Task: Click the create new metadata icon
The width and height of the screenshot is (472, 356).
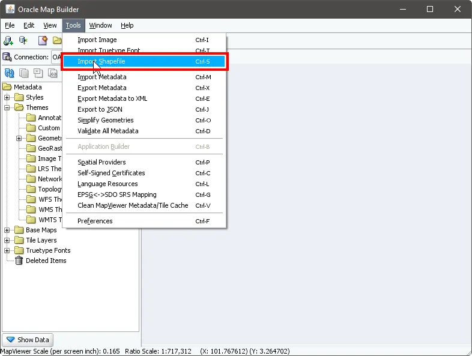Action: (43, 40)
